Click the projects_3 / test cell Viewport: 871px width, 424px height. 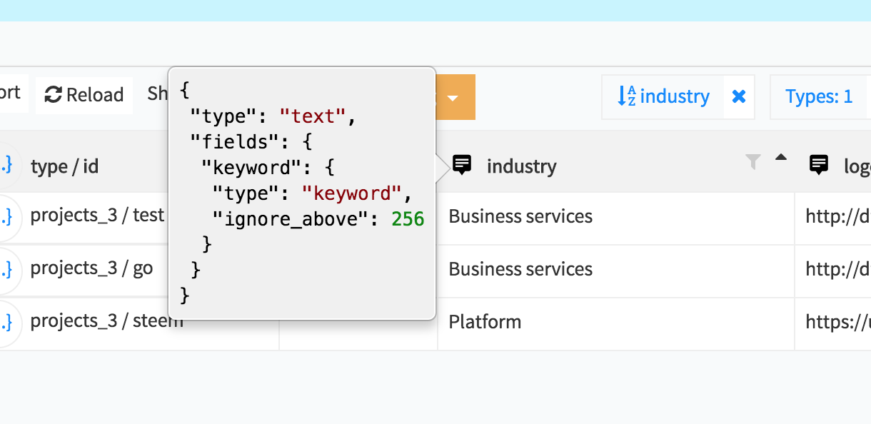97,216
